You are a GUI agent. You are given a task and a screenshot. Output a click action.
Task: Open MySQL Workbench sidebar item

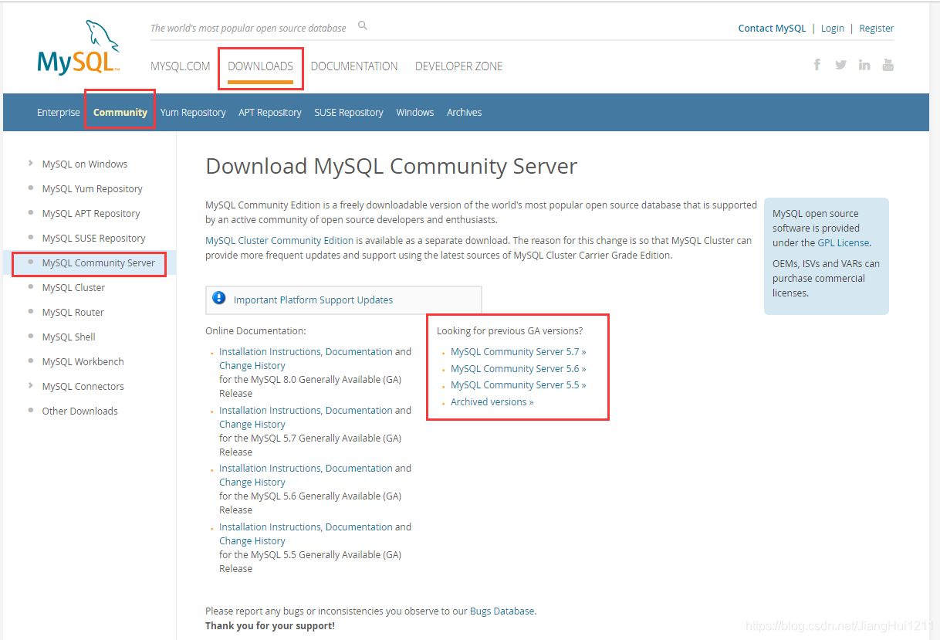tap(83, 362)
